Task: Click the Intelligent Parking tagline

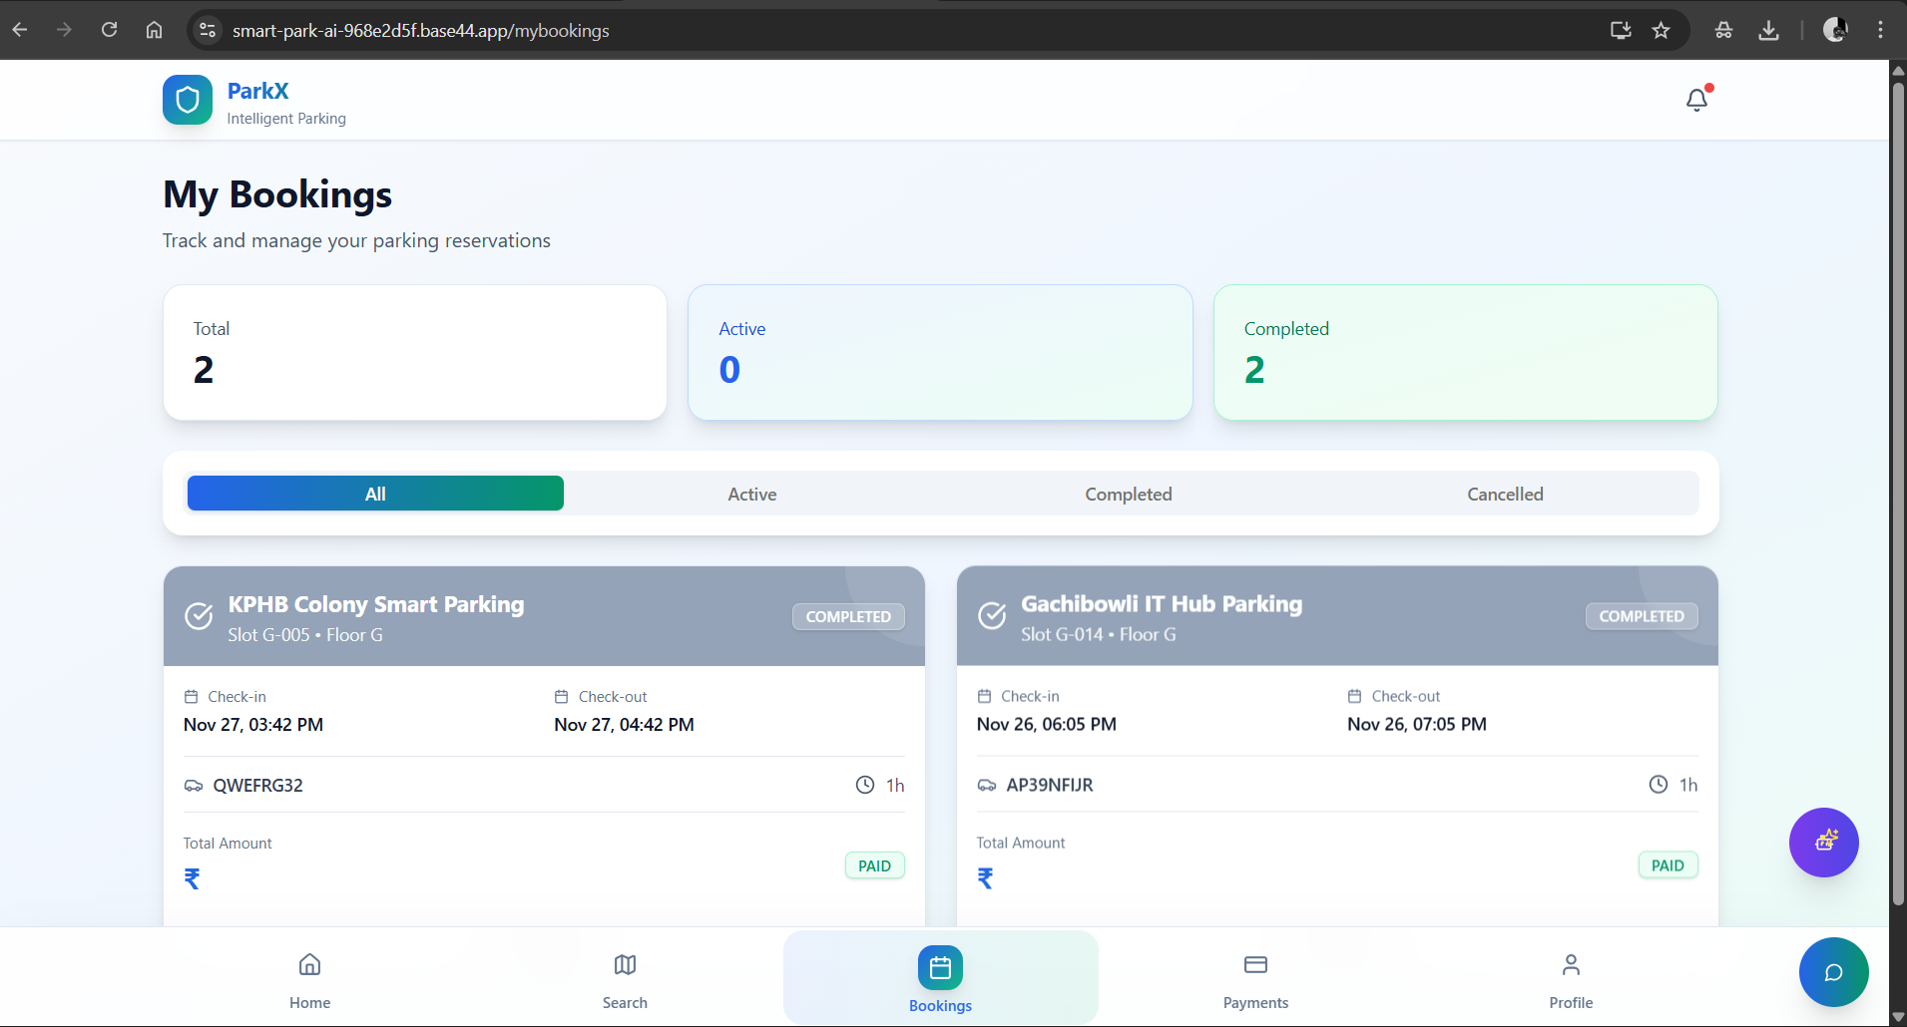Action: pos(286,119)
